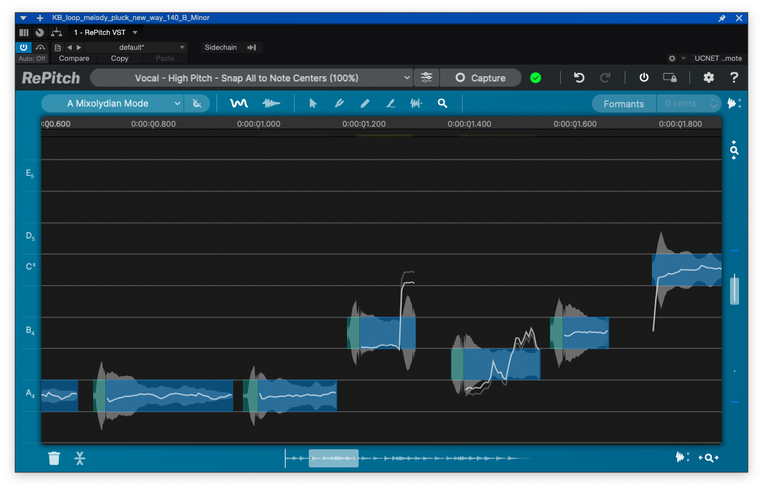Select the pitch correction brush tool
This screenshot has width=763, height=490.
[339, 103]
